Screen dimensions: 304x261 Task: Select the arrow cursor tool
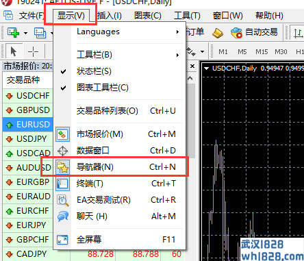click(x=14, y=51)
